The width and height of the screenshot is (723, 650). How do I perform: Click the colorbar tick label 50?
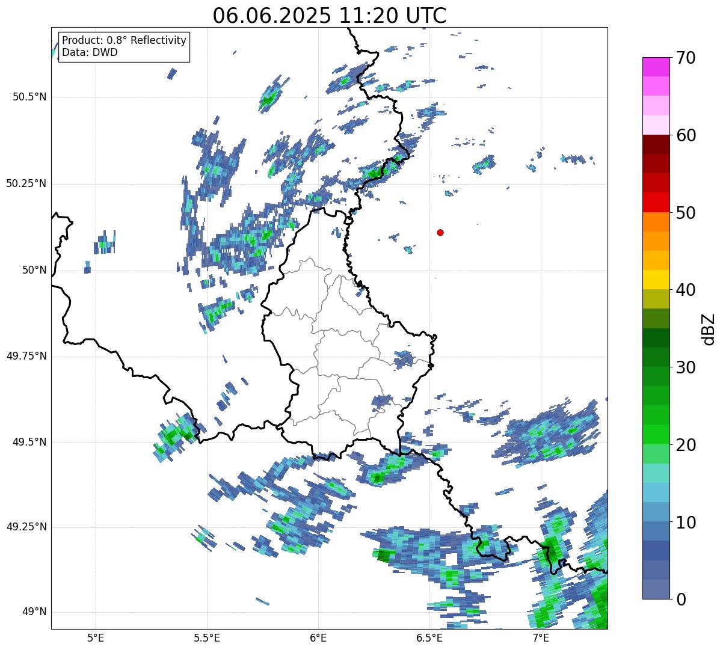(x=686, y=213)
